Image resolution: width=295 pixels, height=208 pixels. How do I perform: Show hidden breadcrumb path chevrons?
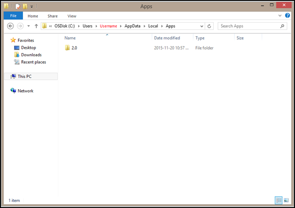click(x=50, y=26)
